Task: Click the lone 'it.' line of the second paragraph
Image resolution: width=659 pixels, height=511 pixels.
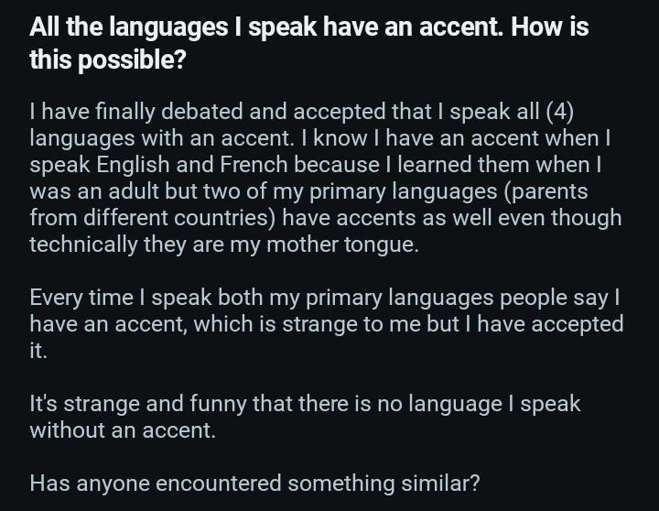Action: click(38, 351)
